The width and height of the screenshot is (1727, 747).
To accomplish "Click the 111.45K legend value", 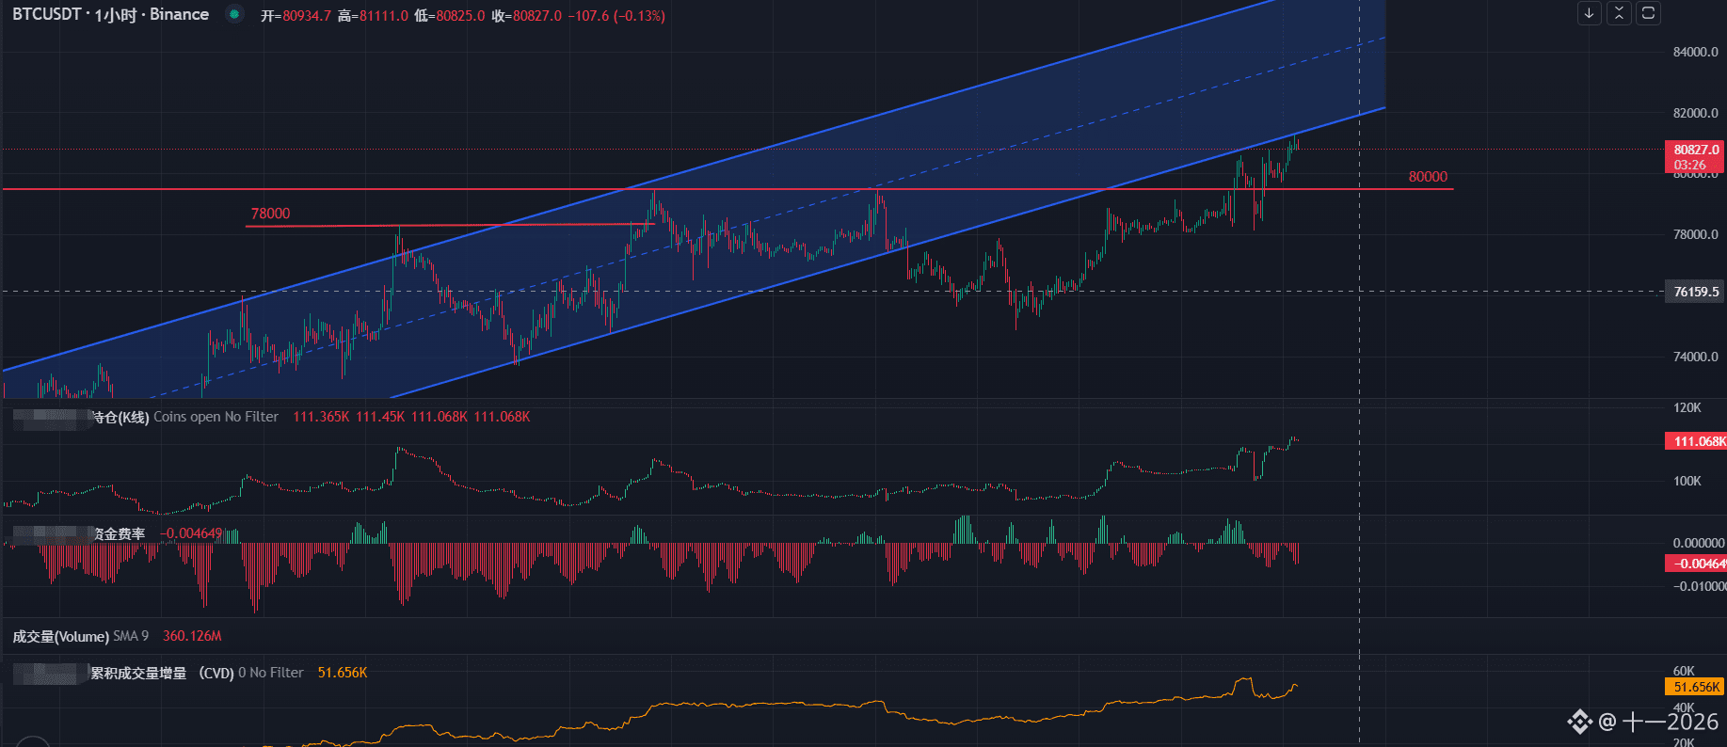I will tap(380, 417).
